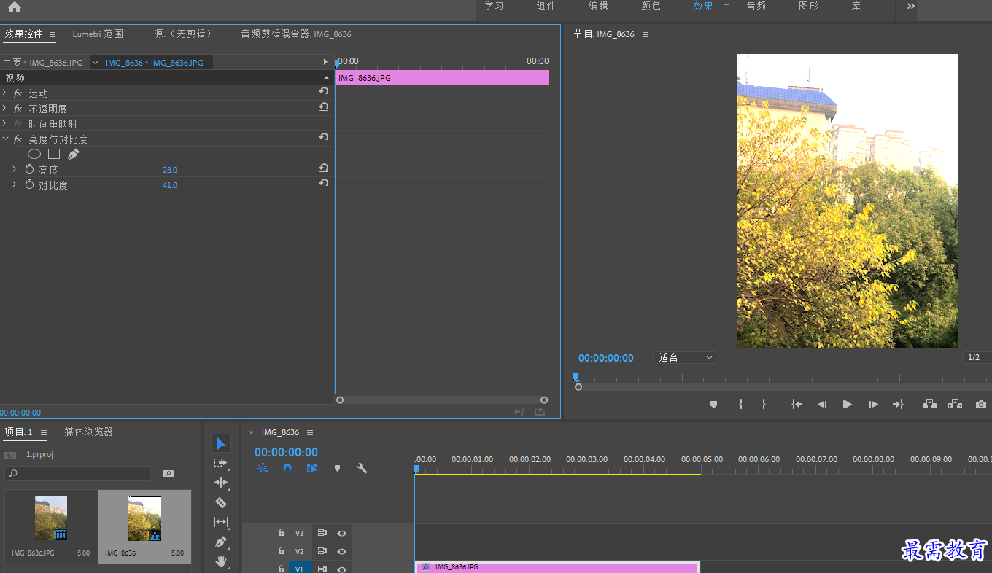This screenshot has height=573, width=992.
Task: Go to In point
Action: coord(797,404)
